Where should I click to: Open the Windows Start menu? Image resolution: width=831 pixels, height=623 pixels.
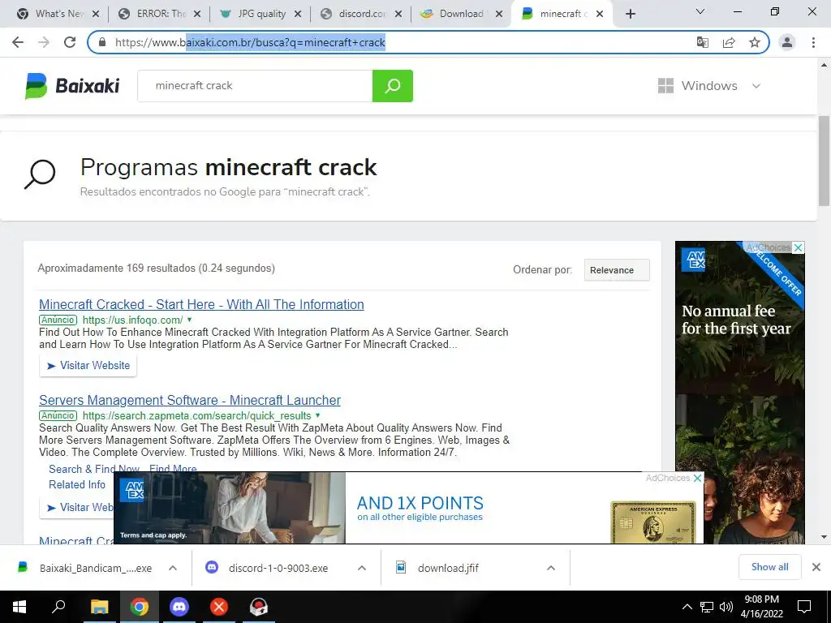click(19, 607)
